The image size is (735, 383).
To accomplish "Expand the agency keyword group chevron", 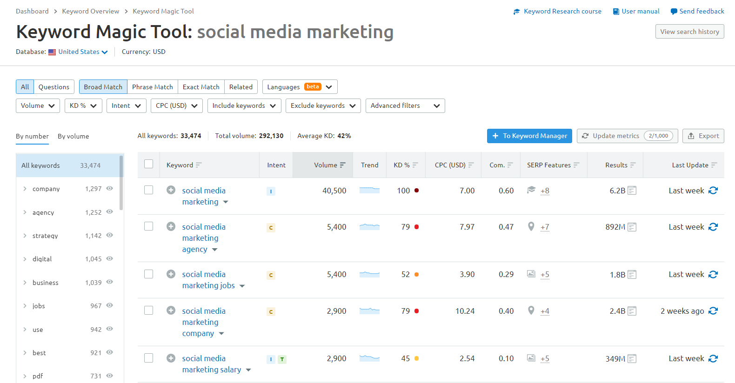I will tap(25, 212).
